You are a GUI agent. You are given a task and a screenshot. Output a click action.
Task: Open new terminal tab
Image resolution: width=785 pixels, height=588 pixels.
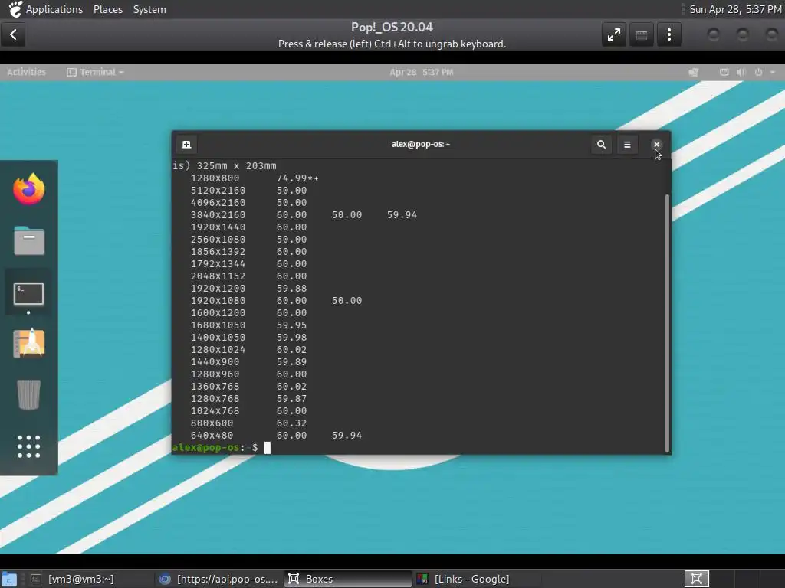coord(186,145)
